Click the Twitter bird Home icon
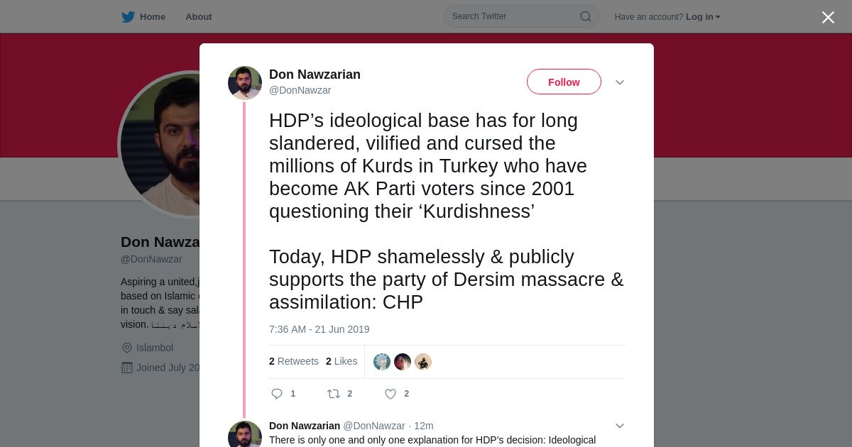Screen dimensions: 852x447 (128, 17)
